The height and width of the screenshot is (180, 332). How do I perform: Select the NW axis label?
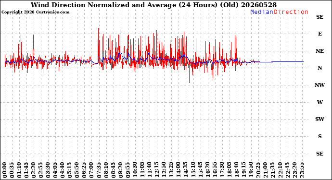[319, 85]
